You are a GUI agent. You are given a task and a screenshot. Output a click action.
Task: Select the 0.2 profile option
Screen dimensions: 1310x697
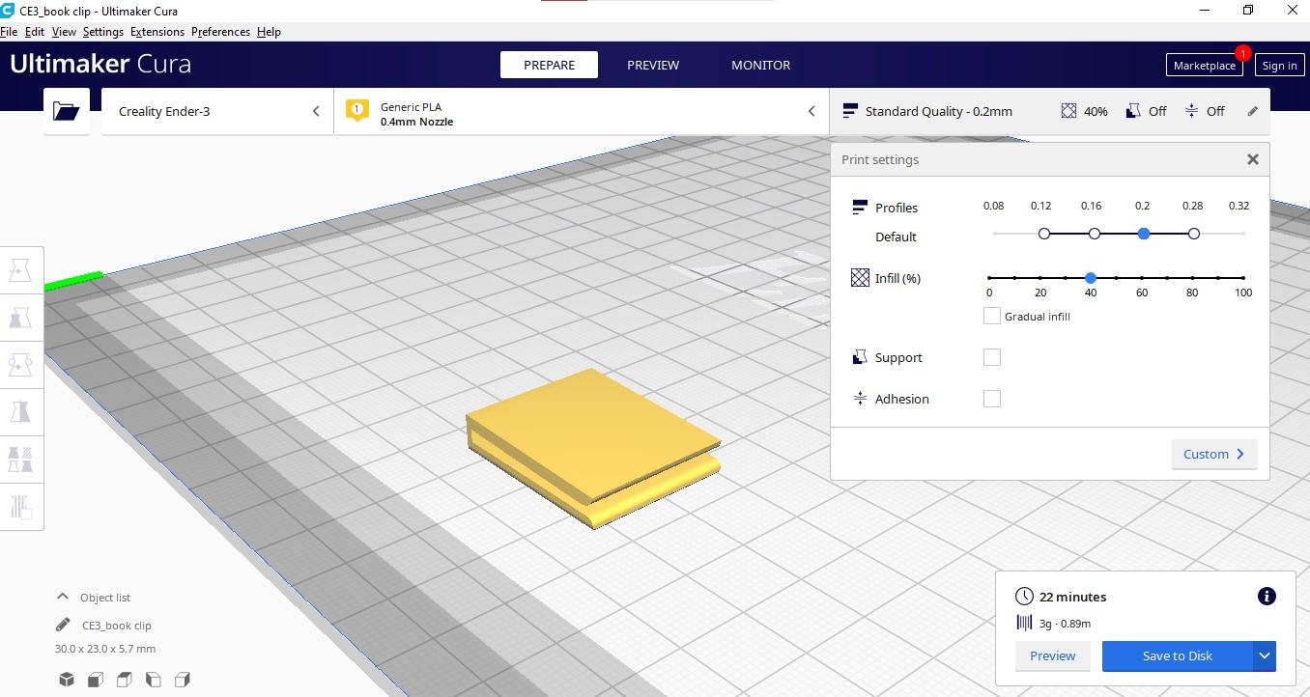click(1144, 234)
